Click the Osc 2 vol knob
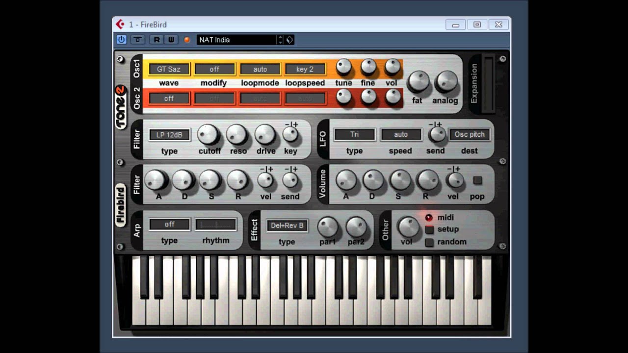 (x=392, y=97)
